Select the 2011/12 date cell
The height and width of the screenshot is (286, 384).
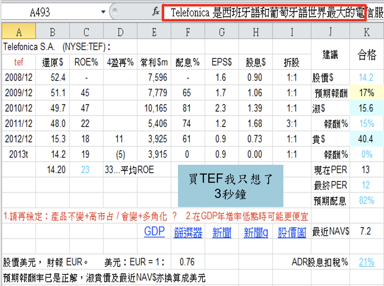19,123
